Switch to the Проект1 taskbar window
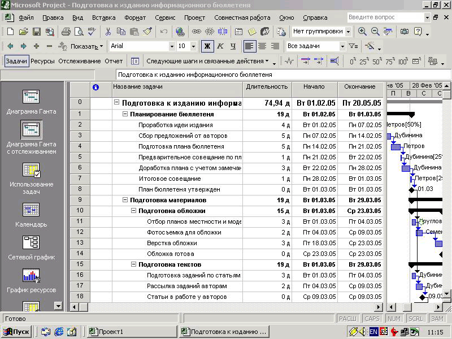 [132, 332]
